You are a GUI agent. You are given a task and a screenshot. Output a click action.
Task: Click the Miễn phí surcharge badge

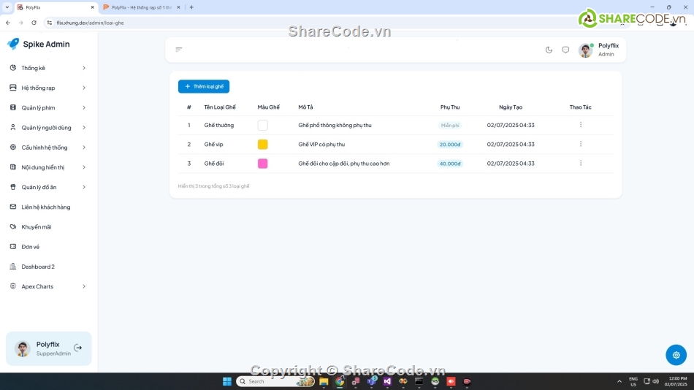[x=450, y=126]
